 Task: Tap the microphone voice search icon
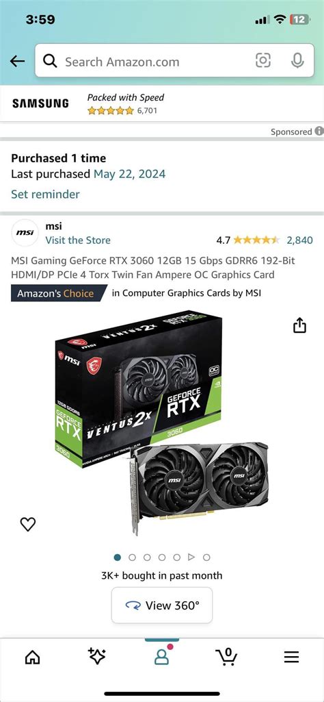click(297, 60)
